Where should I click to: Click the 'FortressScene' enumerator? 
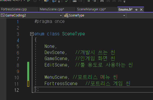tap(61, 84)
